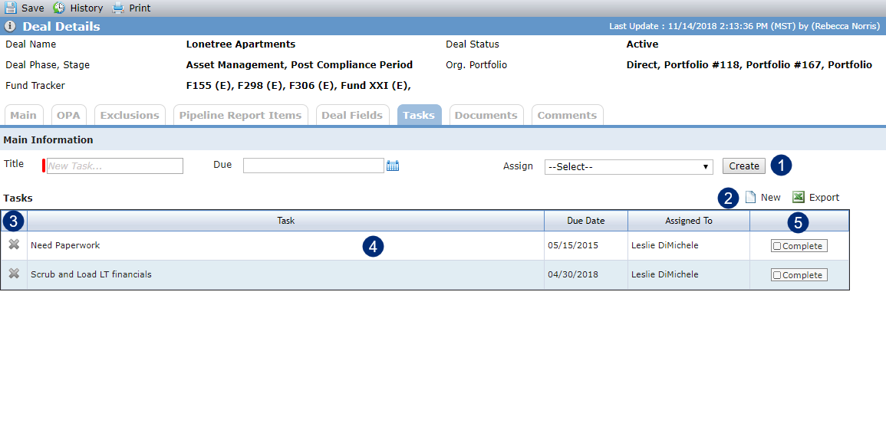Open the Pipeline Report Items tab

coord(241,115)
